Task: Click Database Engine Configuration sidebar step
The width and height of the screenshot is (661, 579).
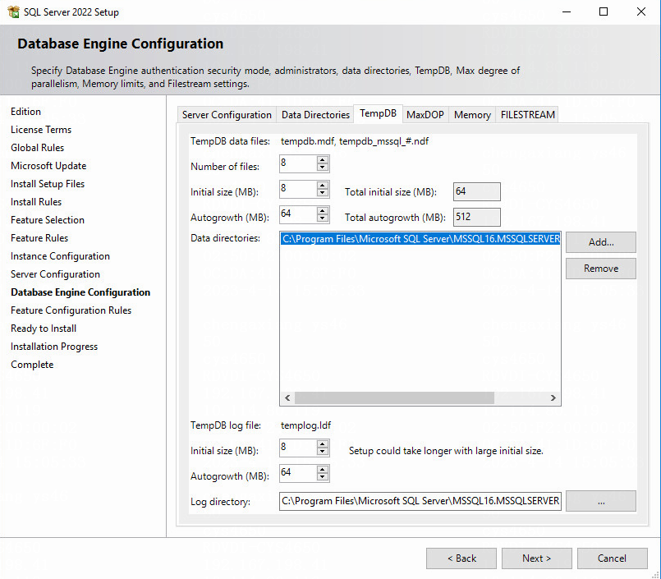Action: pyautogui.click(x=80, y=292)
